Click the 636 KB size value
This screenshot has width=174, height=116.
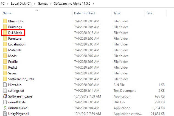point(160,96)
